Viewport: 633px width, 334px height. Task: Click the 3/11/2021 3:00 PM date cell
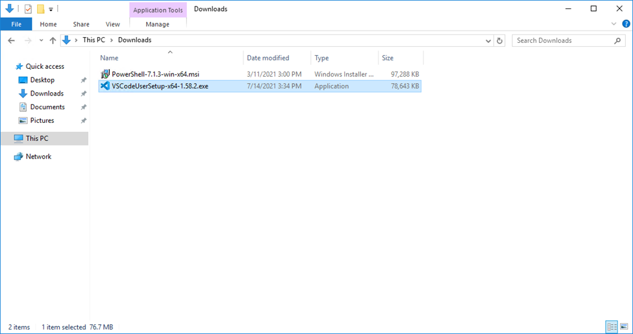274,74
